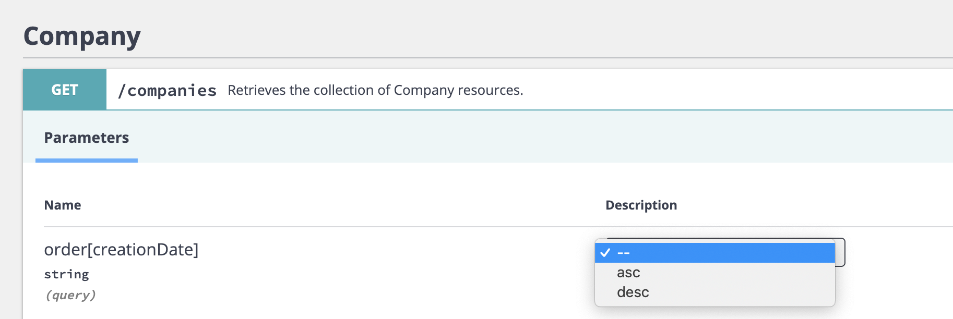Open the /companies endpoint path
Viewport: 953px width, 319px height.
pyautogui.click(x=167, y=91)
